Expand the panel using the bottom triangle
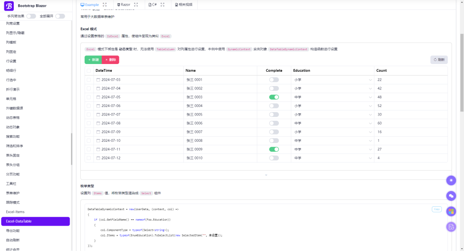The width and height of the screenshot is (464, 251). pos(266,175)
